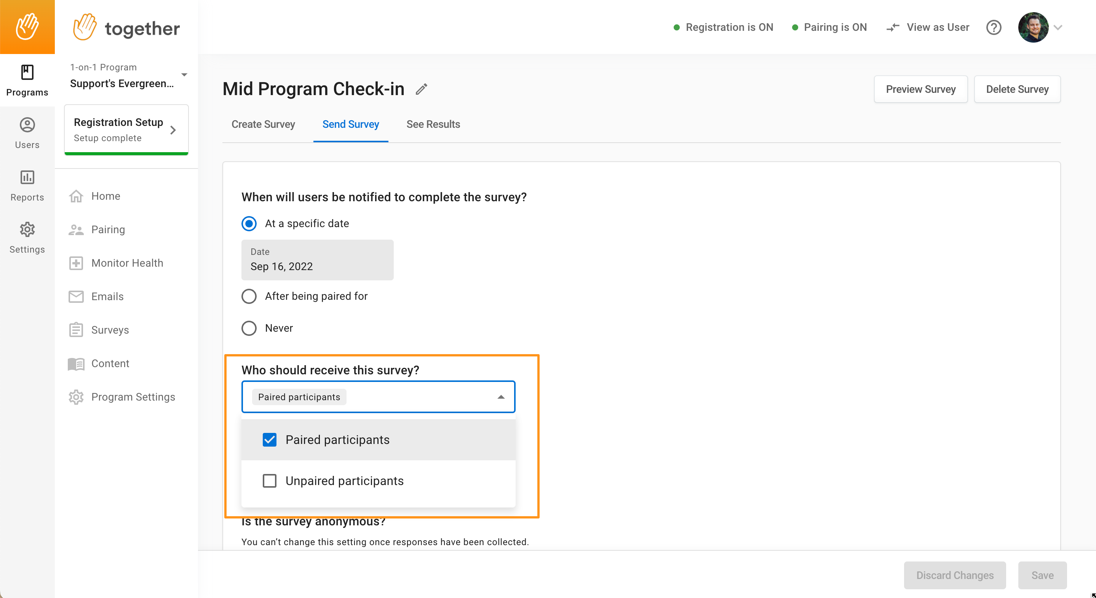Viewport: 1096px width, 598px height.
Task: Go to Users in the left rail
Action: click(27, 133)
